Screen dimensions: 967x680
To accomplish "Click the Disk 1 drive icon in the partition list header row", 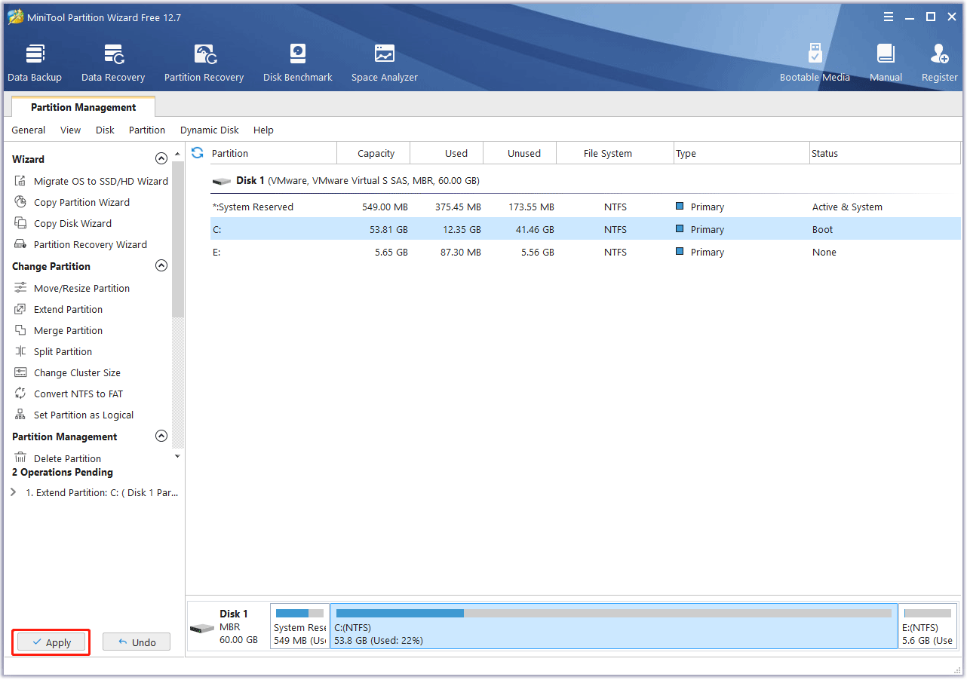I will [x=222, y=181].
